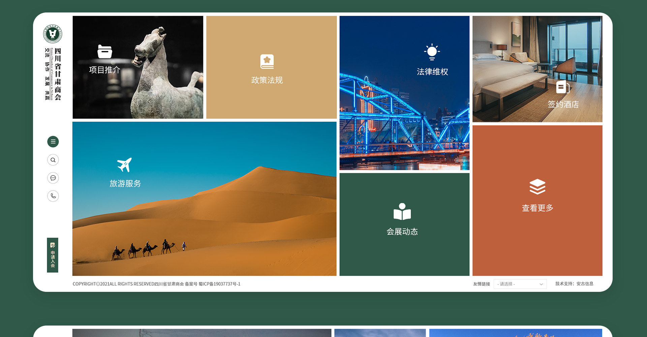
Task: Open the chat message bubble icon
Action: 53,178
